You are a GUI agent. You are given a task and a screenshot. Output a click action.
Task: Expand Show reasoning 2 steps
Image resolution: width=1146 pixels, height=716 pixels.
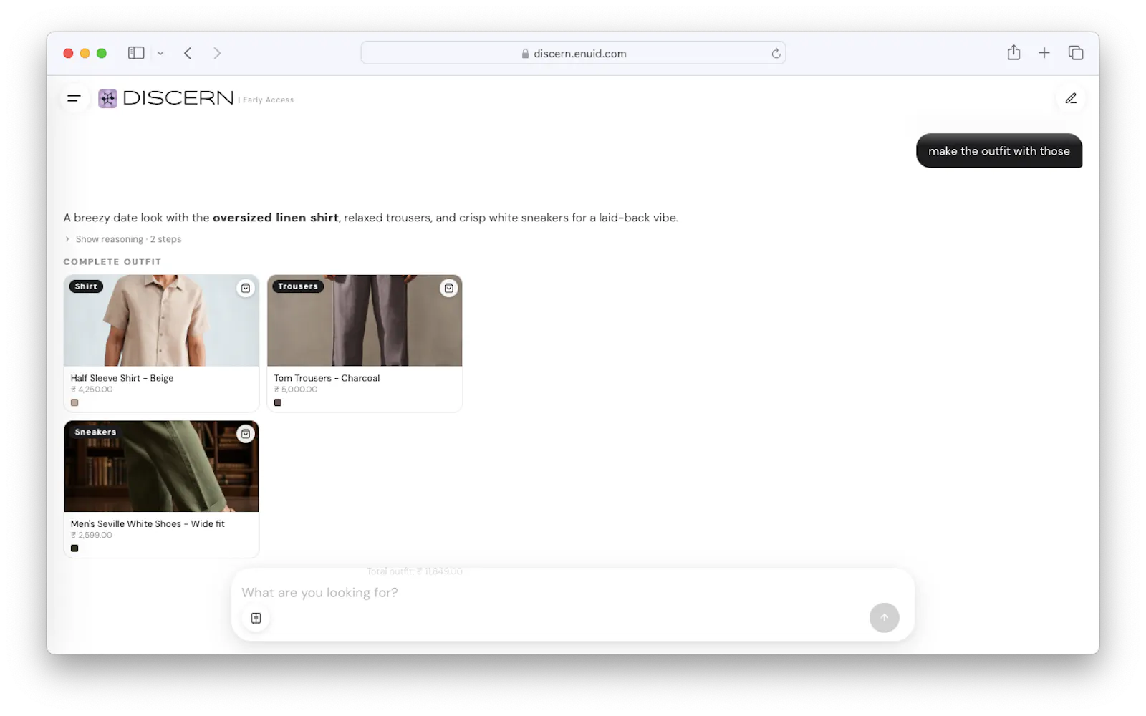[123, 239]
